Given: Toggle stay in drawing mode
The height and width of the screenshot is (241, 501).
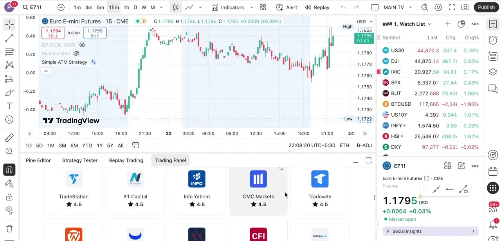Looking at the screenshot, I should coord(9,183).
